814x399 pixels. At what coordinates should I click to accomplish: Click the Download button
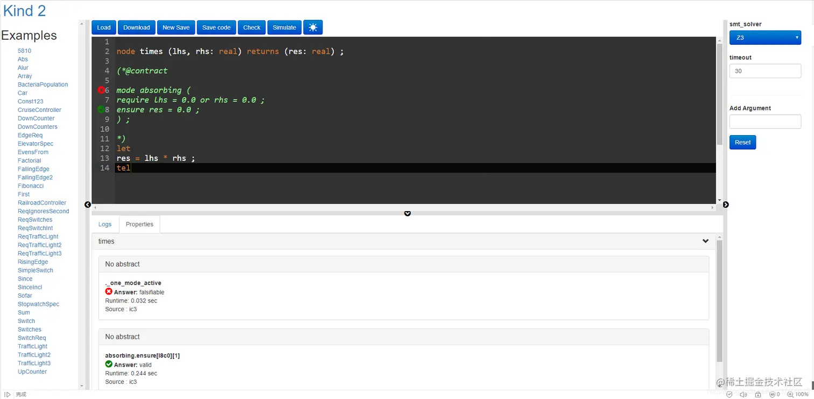[x=137, y=27]
